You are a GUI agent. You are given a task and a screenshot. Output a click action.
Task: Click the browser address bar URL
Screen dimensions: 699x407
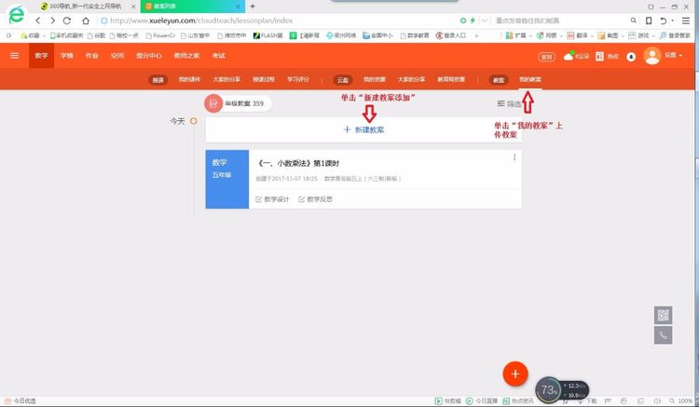tap(201, 20)
